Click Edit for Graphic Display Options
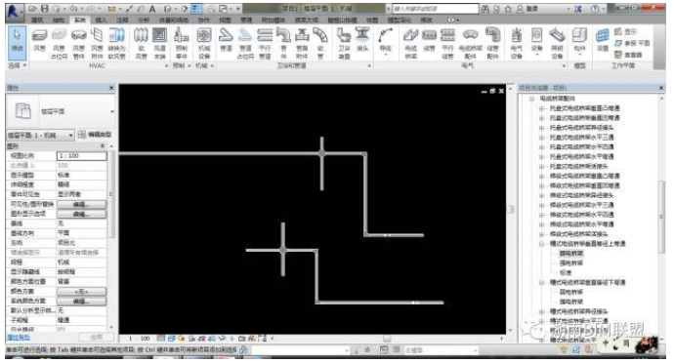 tap(82, 214)
